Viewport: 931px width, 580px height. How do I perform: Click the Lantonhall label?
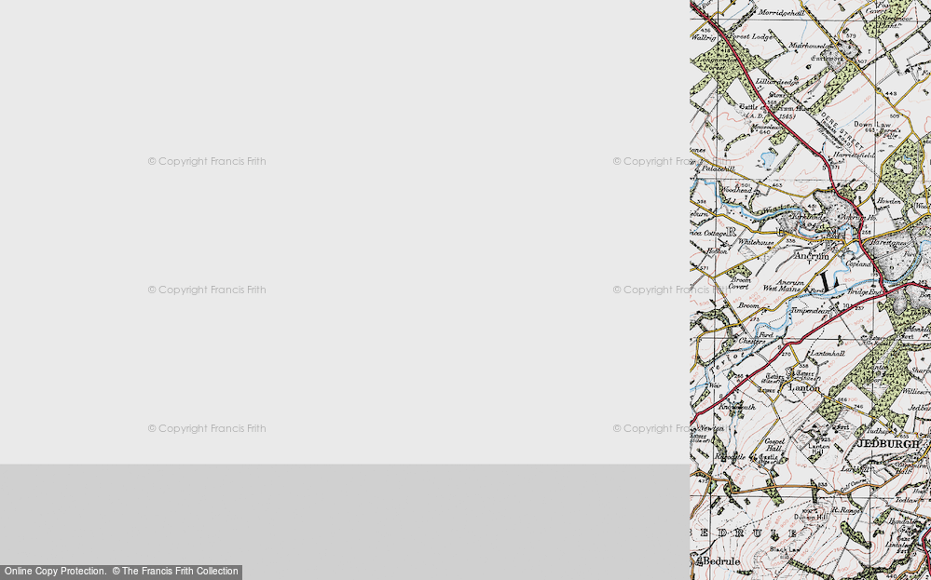(x=828, y=353)
